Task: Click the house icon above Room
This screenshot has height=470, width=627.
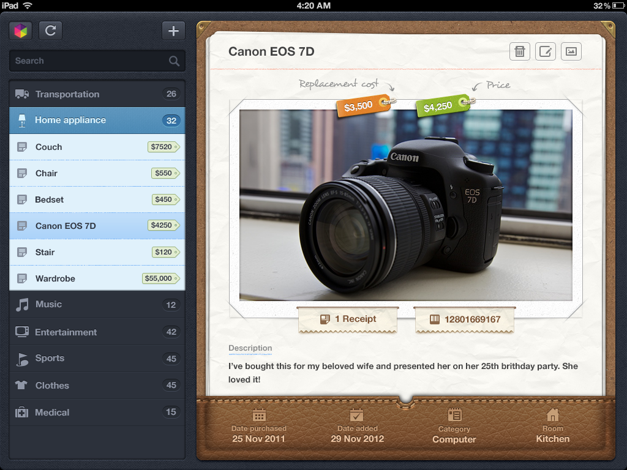Action: (553, 415)
